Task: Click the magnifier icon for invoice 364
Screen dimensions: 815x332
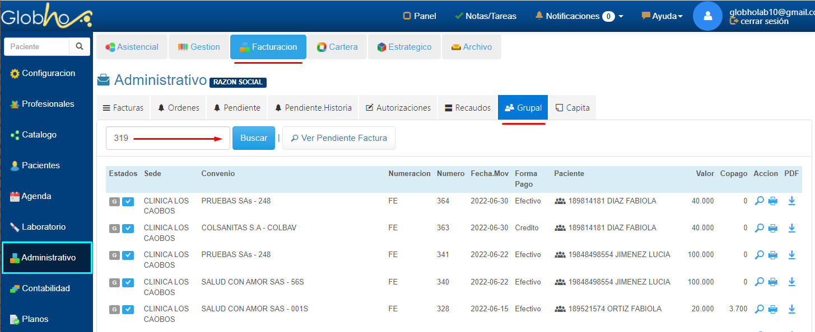Action: pos(760,201)
